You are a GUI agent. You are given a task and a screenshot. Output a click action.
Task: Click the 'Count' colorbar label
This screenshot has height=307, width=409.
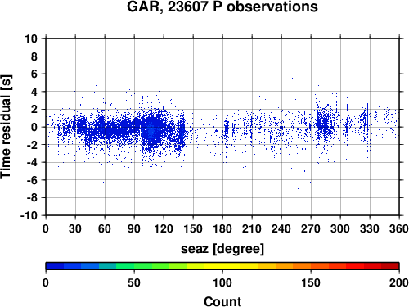[222, 301]
